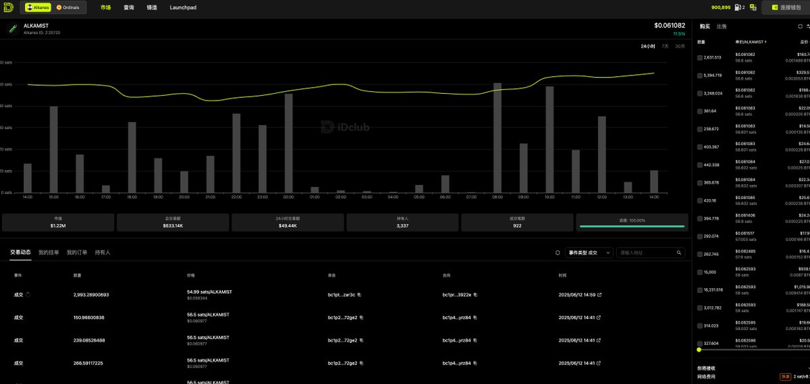Check the 16,231.516 order checkbox

tap(700, 290)
